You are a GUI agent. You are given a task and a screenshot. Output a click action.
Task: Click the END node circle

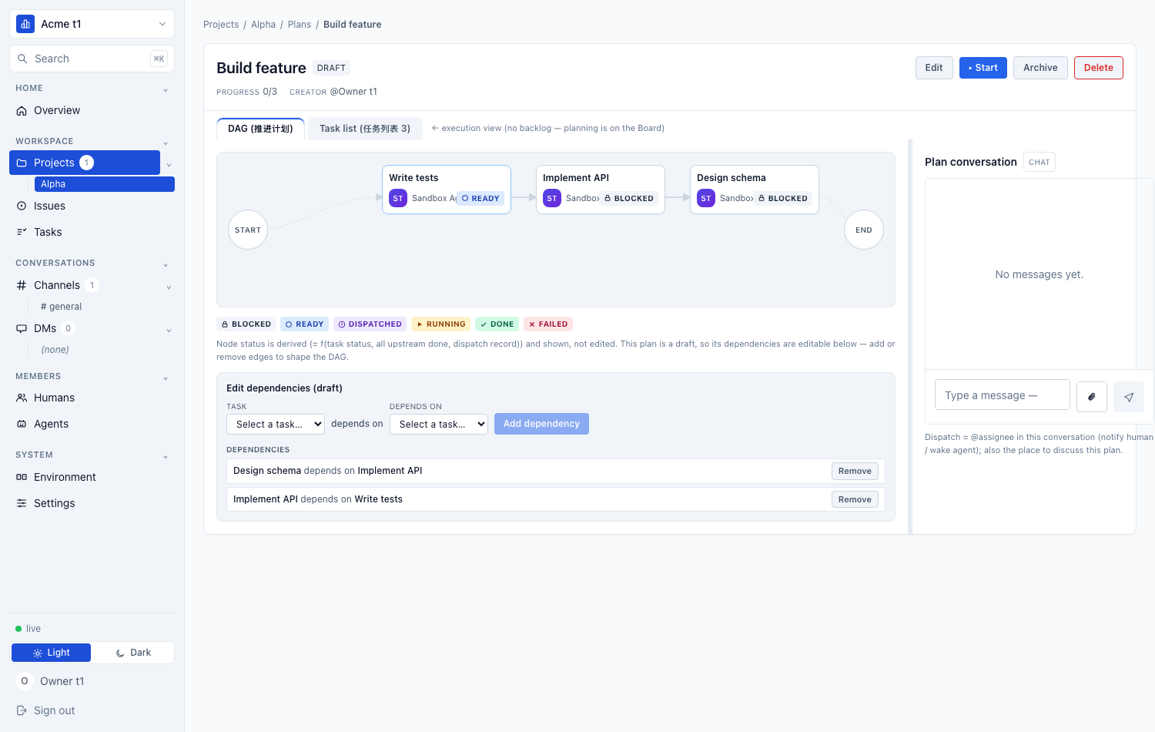pyautogui.click(x=864, y=230)
